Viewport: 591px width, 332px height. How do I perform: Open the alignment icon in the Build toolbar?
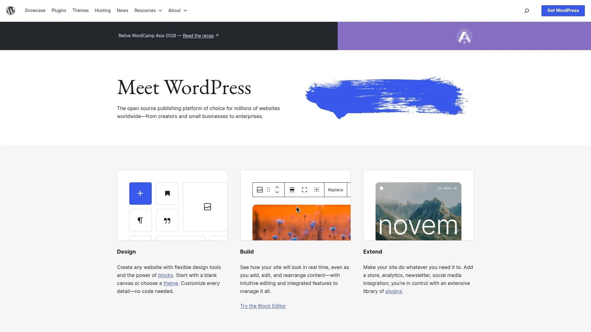tap(292, 190)
